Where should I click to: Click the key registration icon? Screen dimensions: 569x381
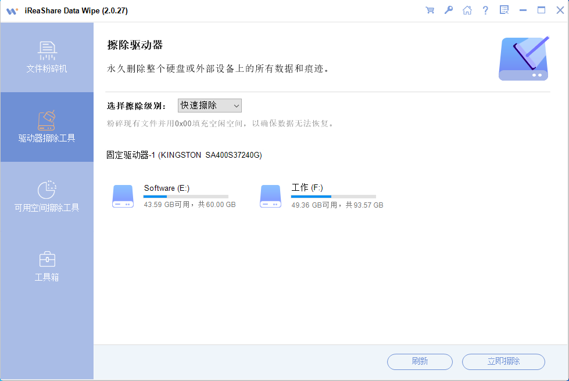449,10
